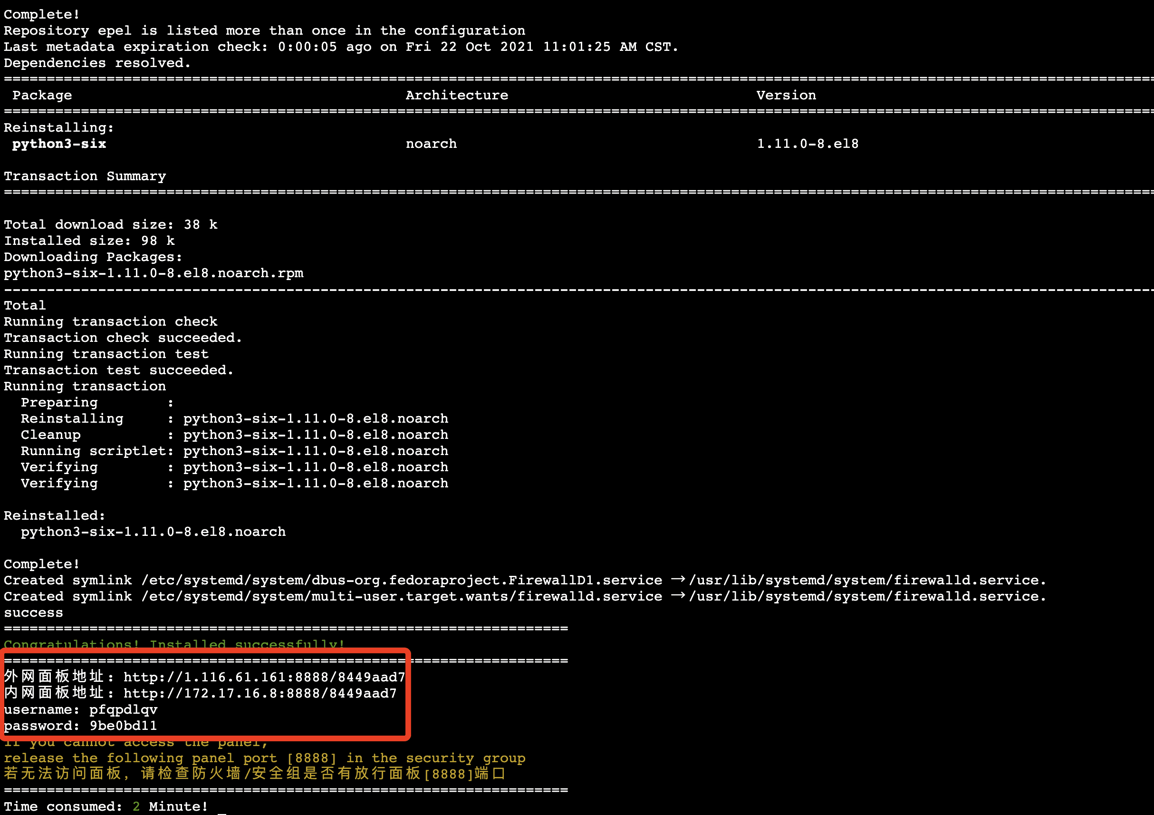The height and width of the screenshot is (815, 1154).
Task: Click the Time consumed 2 Minute line
Action: click(106, 806)
